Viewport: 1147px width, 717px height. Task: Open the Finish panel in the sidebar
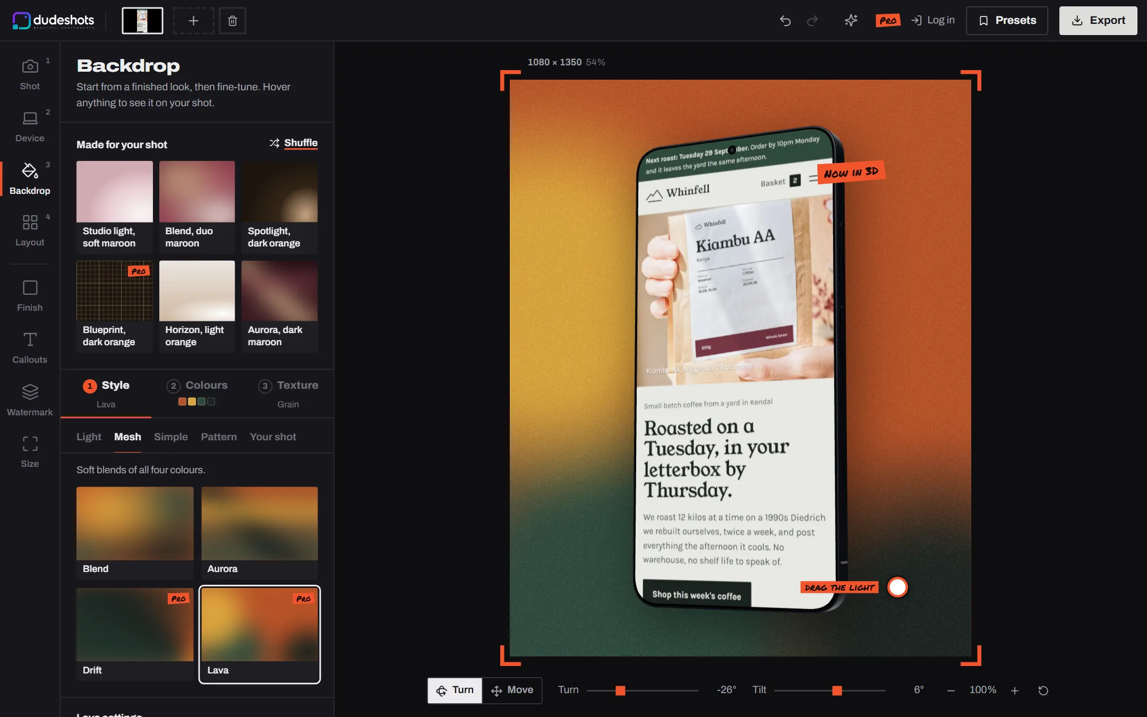30,296
